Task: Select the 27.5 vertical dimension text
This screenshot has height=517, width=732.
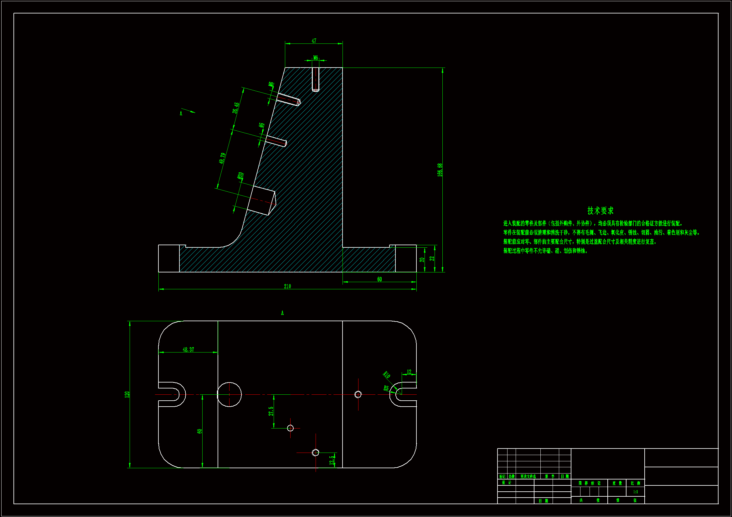Action: tap(271, 411)
